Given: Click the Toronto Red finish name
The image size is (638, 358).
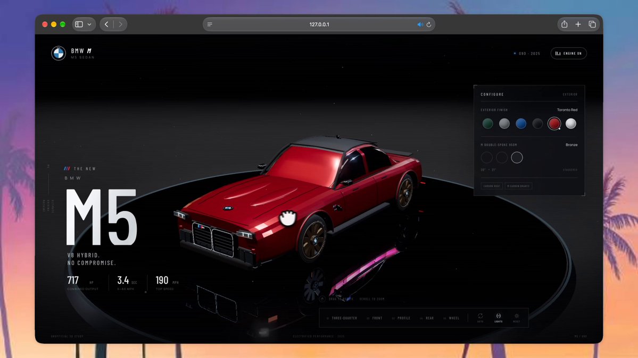Looking at the screenshot, I should point(567,110).
